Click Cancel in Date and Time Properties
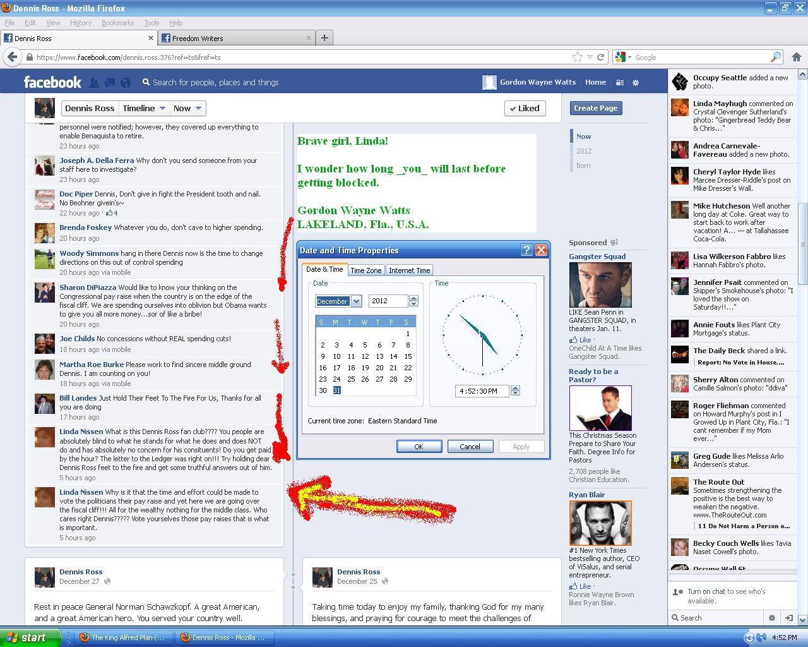This screenshot has width=808, height=647. [x=470, y=447]
